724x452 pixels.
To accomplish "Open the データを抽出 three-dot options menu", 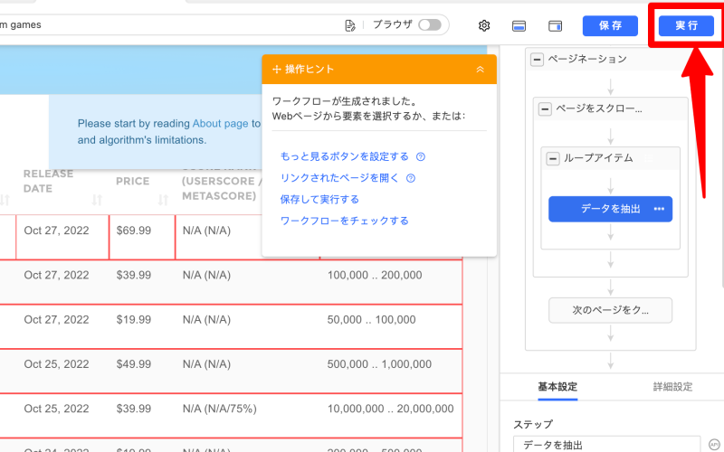I will 659,209.
